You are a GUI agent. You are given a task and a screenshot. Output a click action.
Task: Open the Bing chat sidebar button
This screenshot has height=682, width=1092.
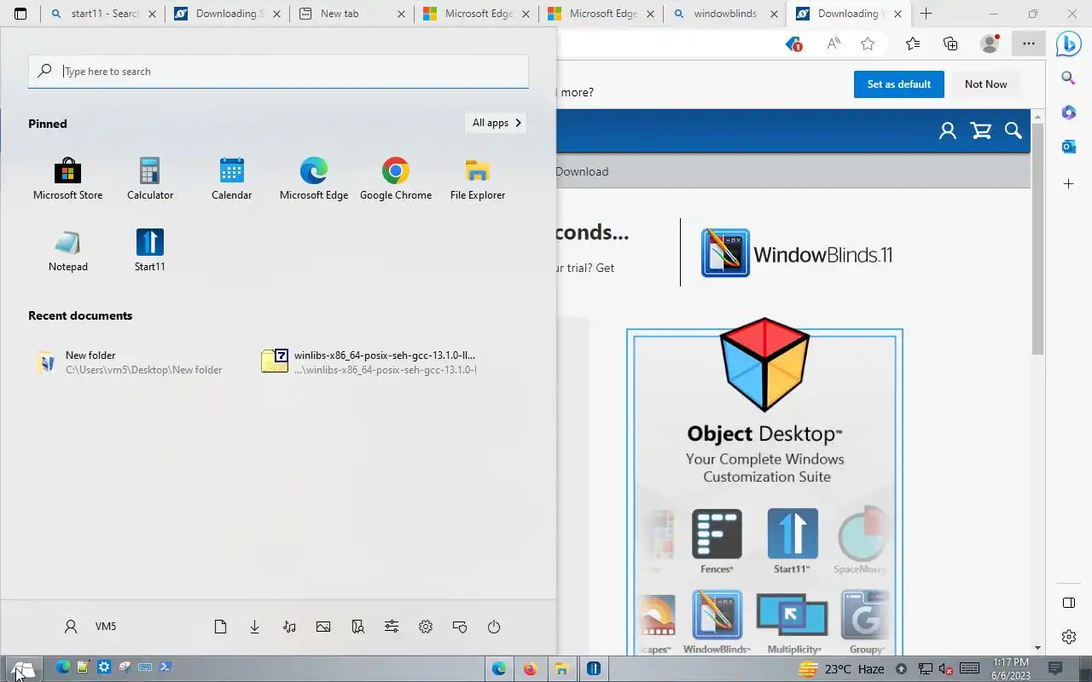click(1068, 44)
